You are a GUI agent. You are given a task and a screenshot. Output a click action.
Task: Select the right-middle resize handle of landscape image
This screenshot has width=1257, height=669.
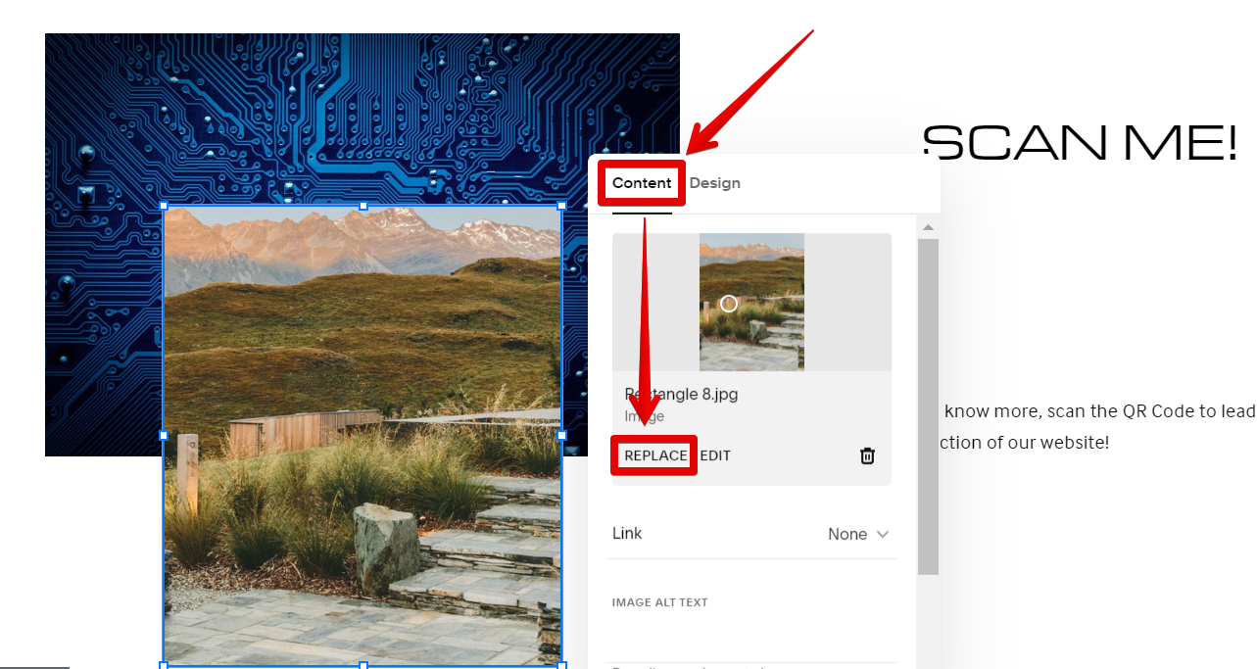pos(561,435)
